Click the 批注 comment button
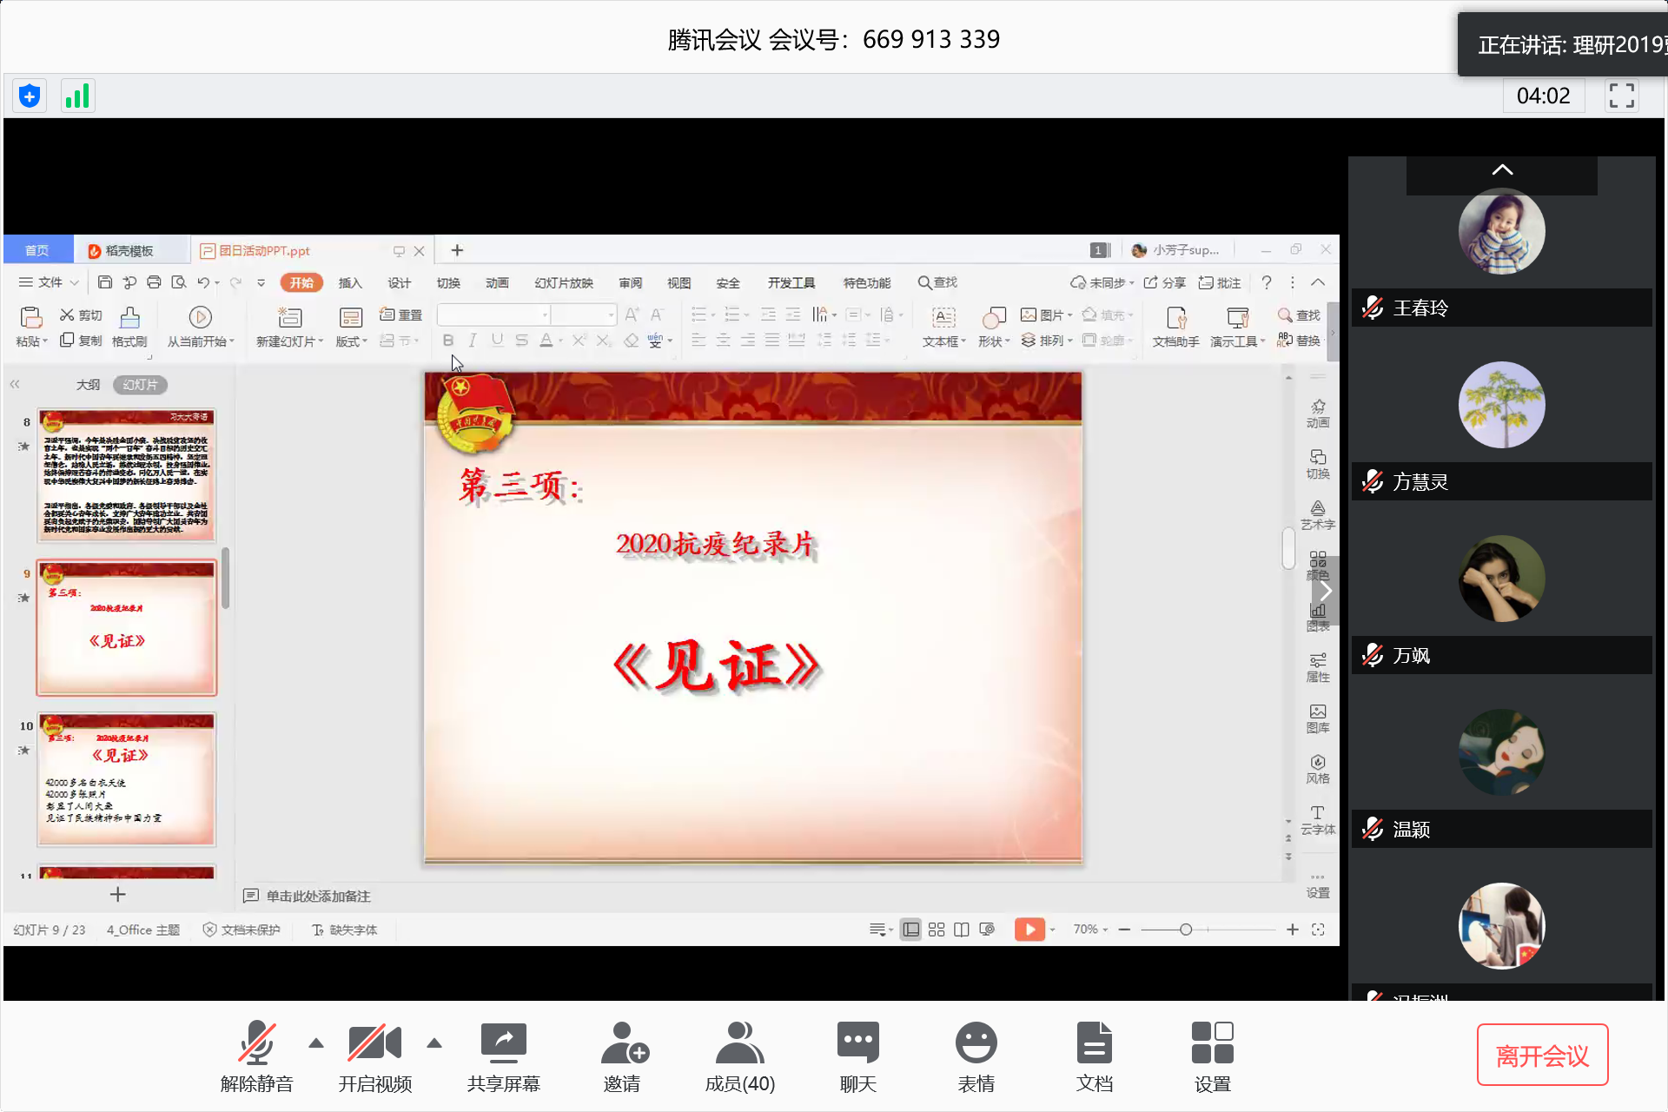 point(1220,282)
